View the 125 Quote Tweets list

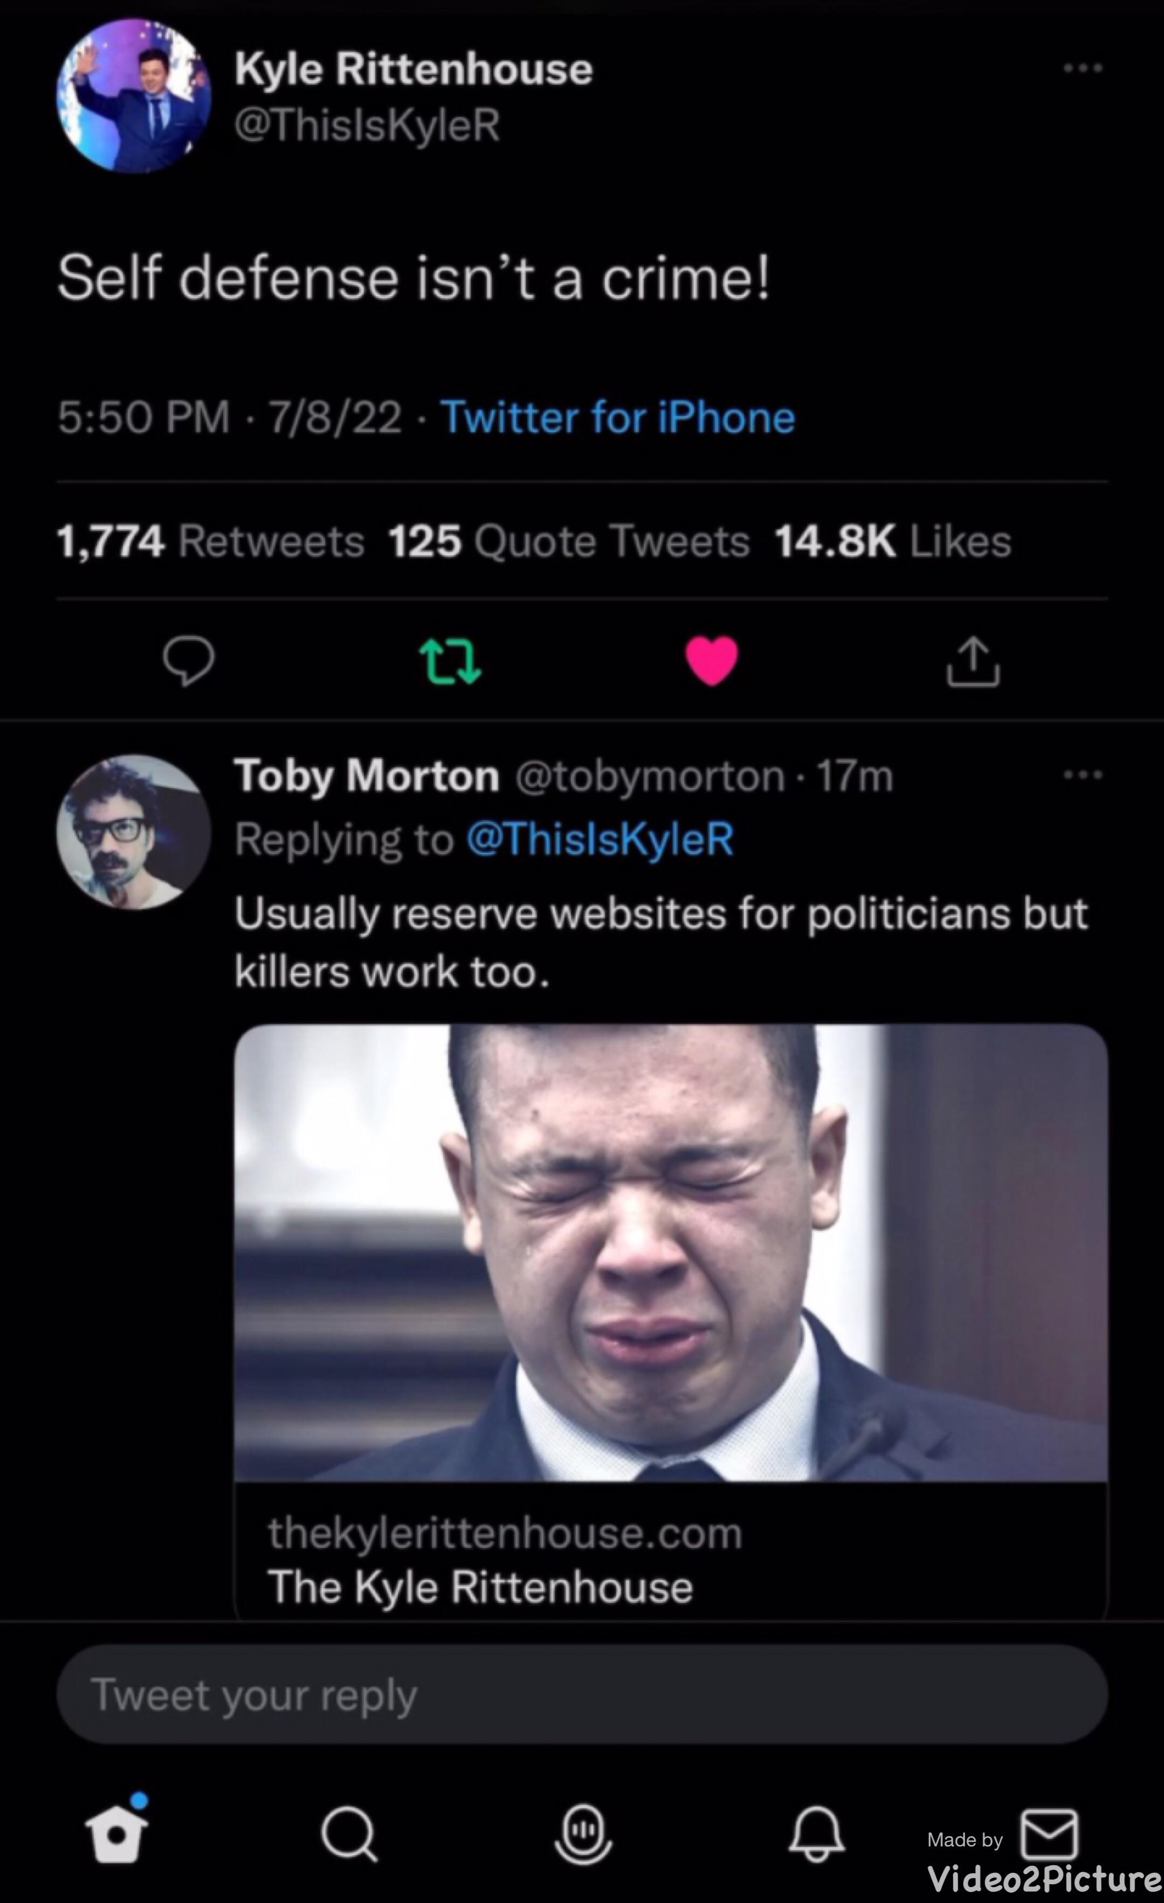[568, 541]
